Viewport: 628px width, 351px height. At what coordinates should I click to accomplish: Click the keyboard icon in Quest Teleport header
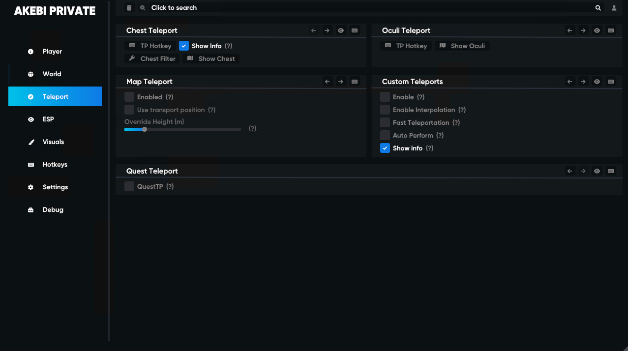[610, 171]
